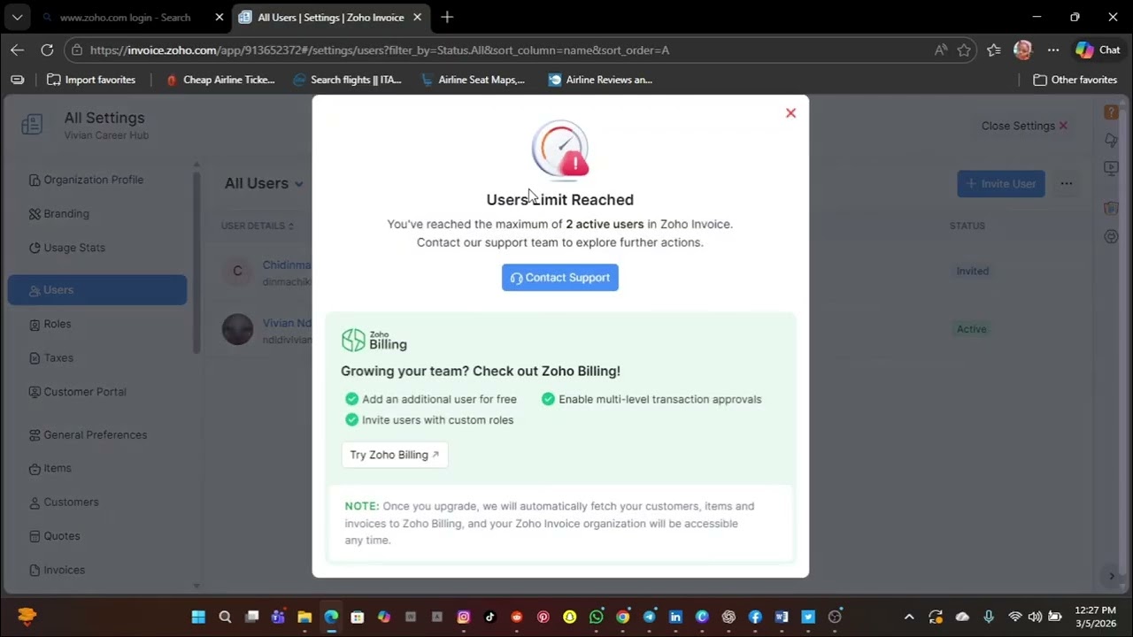Image resolution: width=1133 pixels, height=637 pixels.
Task: Close the Users Limit Reached dialog
Action: tap(790, 112)
